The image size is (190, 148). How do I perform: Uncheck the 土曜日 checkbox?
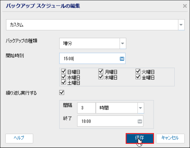tap(63, 82)
